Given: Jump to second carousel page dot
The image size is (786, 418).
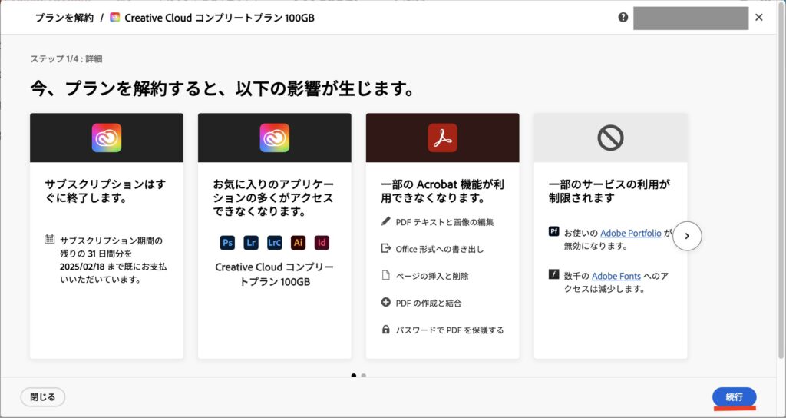Looking at the screenshot, I should point(364,376).
